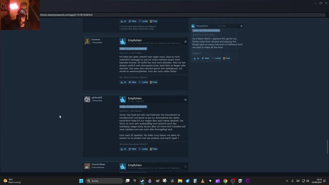
Task: Open Eowena username link
Action: 96,40
